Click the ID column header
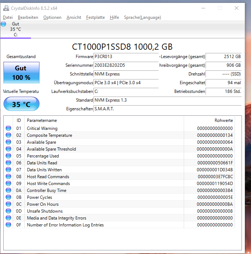 [x=19, y=120]
